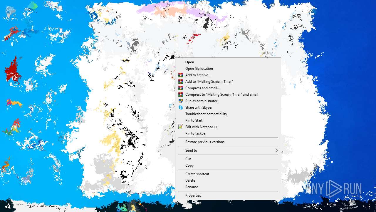Select Pin to Start

coord(228,120)
